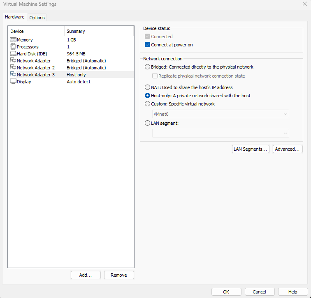The height and width of the screenshot is (298, 311).
Task: Select the 'Auto detect' display summary
Action: click(79, 82)
